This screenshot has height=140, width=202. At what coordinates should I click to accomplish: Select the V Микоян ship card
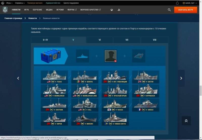pos(85,119)
